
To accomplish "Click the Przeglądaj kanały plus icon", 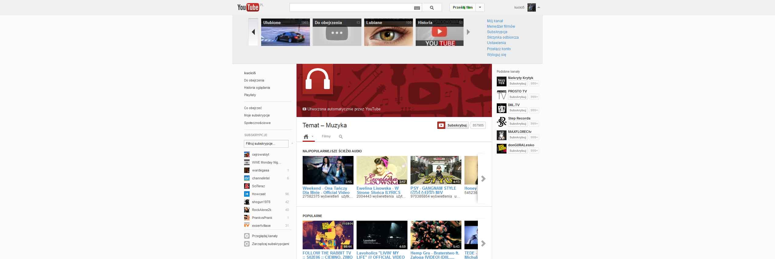I will click(247, 236).
